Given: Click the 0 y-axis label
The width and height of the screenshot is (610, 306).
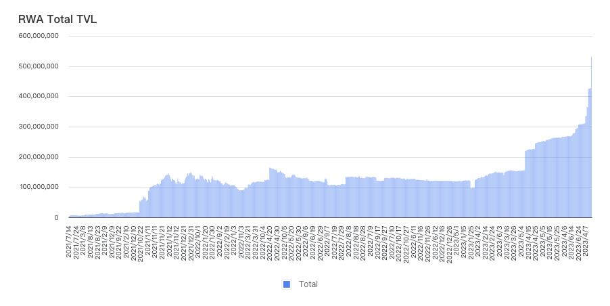Looking at the screenshot, I should pos(57,217).
